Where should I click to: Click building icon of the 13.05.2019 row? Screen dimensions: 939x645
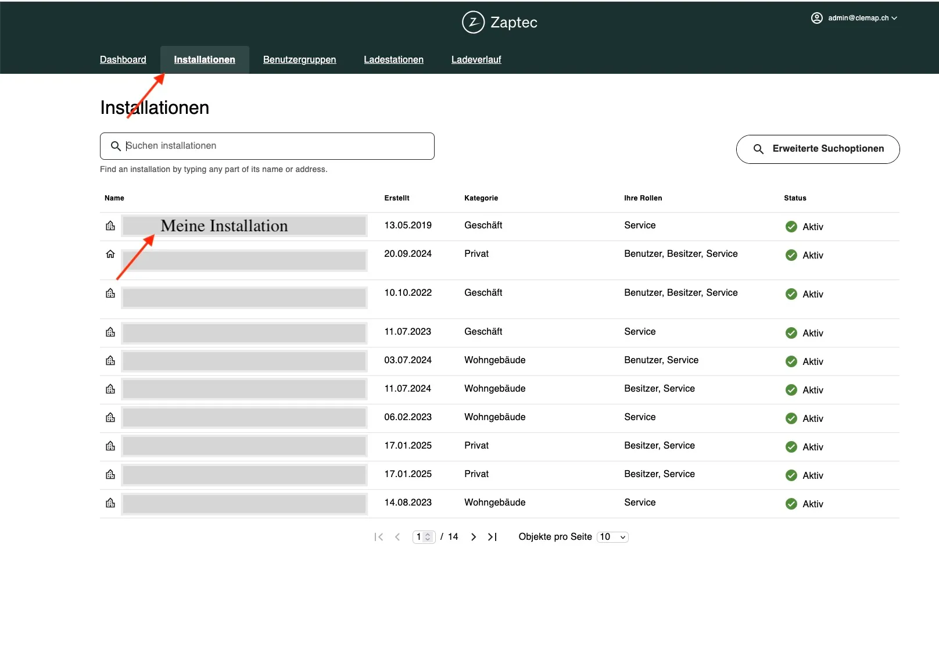[110, 225]
